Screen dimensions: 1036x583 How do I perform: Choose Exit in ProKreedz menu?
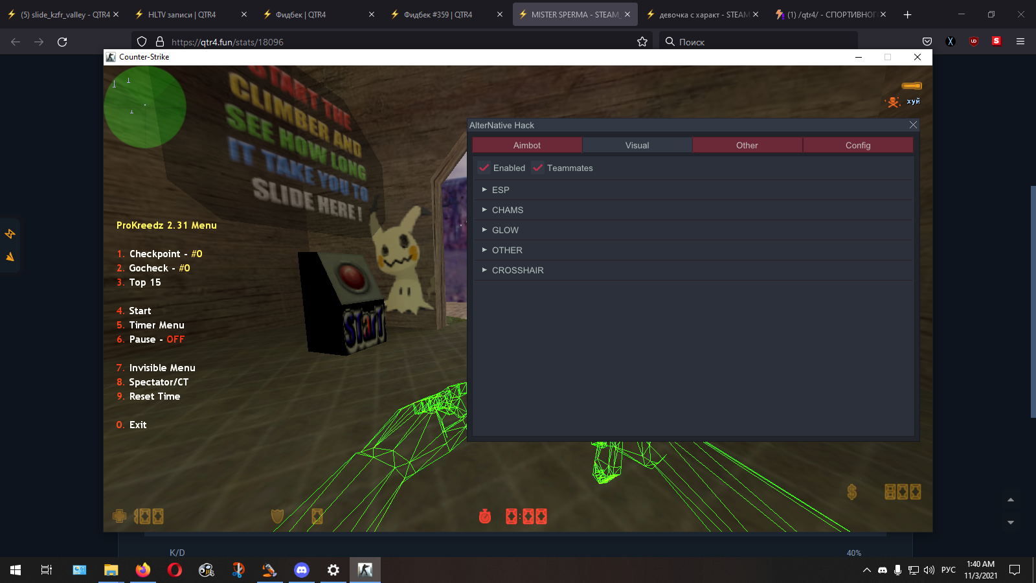tap(131, 425)
